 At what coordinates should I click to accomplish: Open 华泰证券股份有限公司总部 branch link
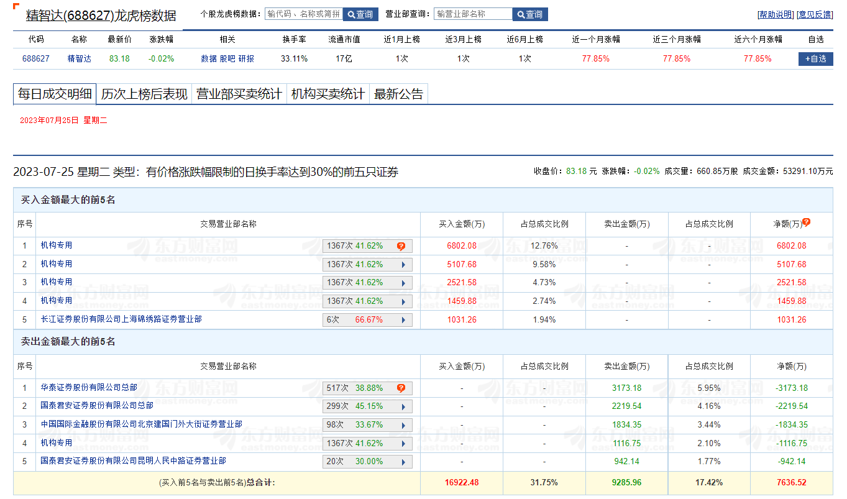point(89,388)
